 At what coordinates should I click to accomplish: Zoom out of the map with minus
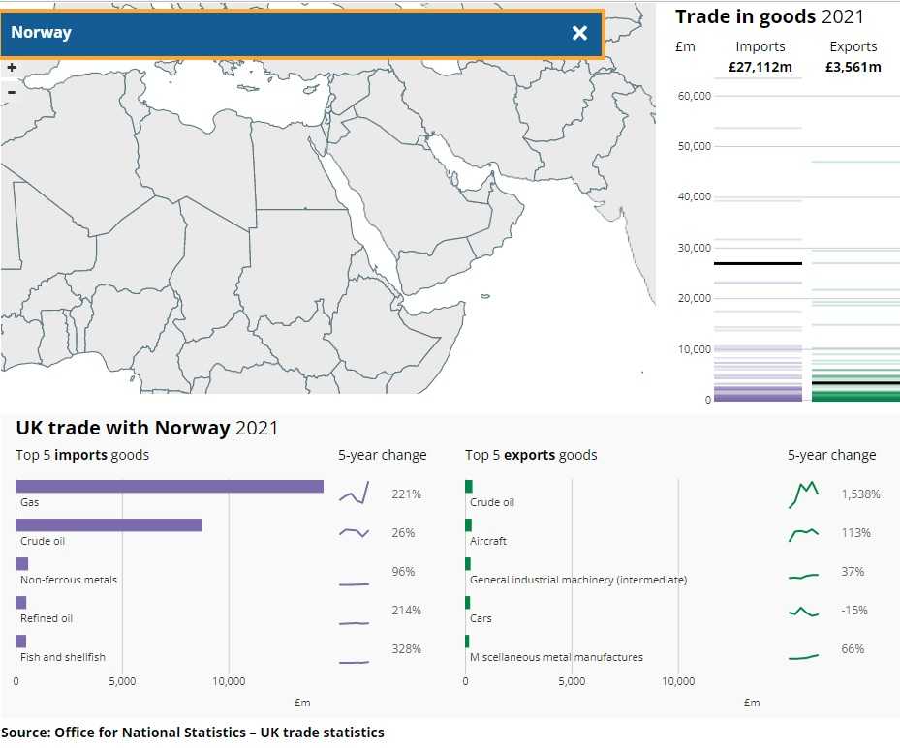coord(12,93)
